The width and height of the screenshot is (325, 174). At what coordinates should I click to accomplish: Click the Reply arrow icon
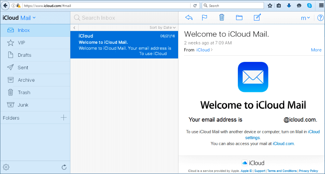pos(189,17)
